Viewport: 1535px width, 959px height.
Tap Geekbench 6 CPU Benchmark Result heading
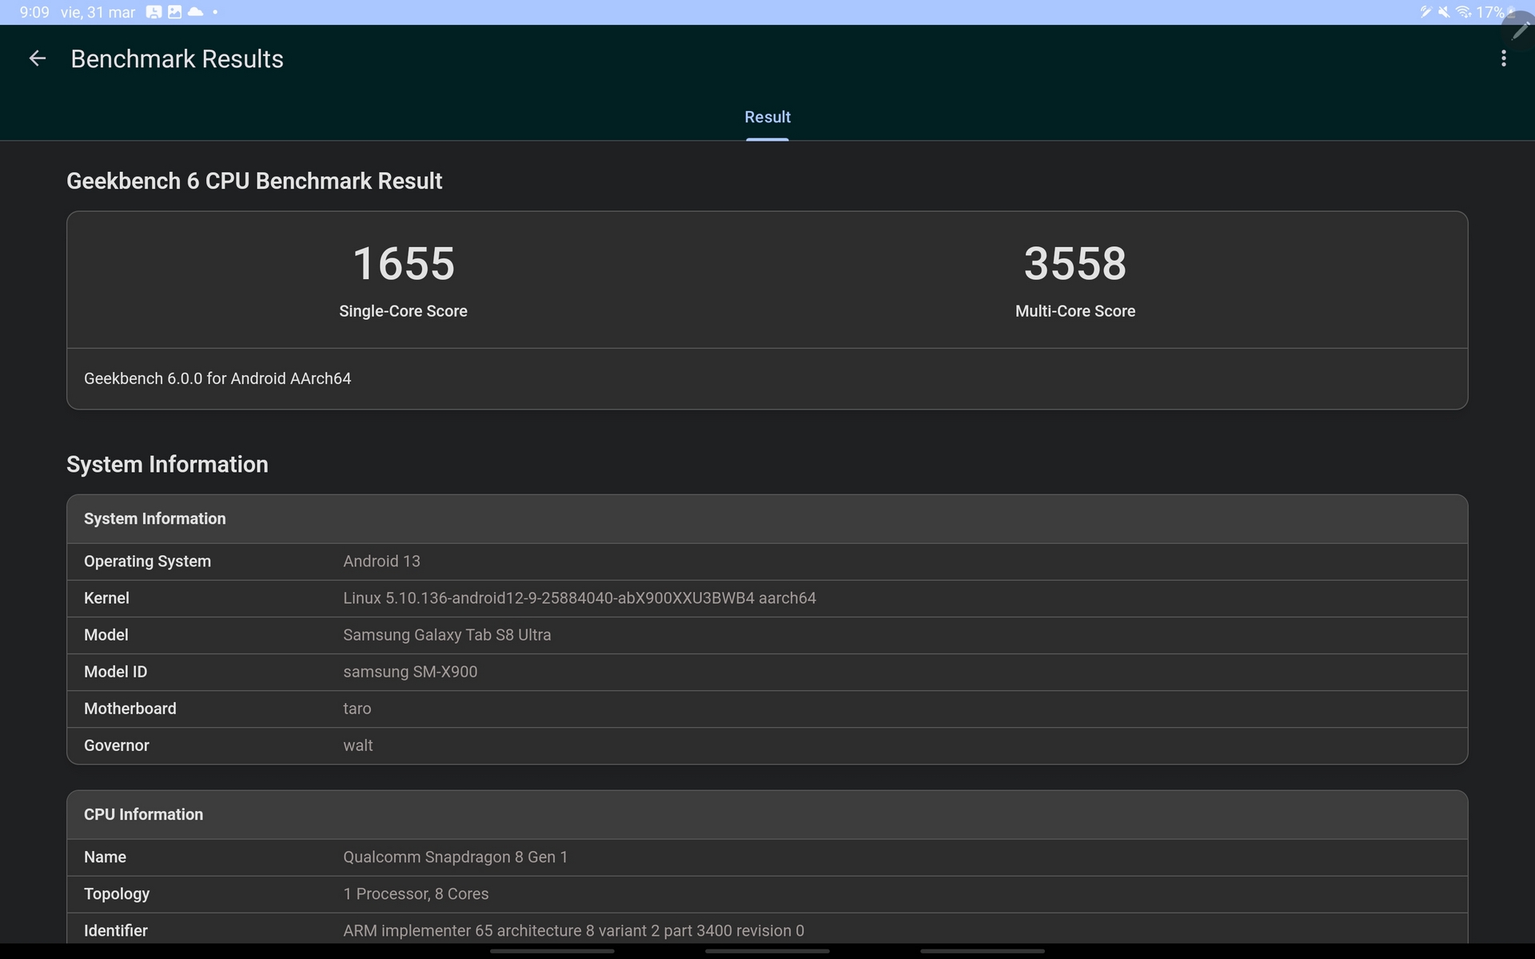[254, 181]
